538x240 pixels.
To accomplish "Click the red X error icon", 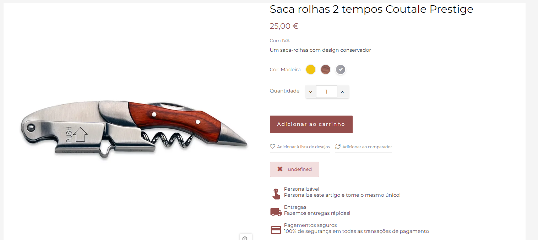I will tap(280, 169).
